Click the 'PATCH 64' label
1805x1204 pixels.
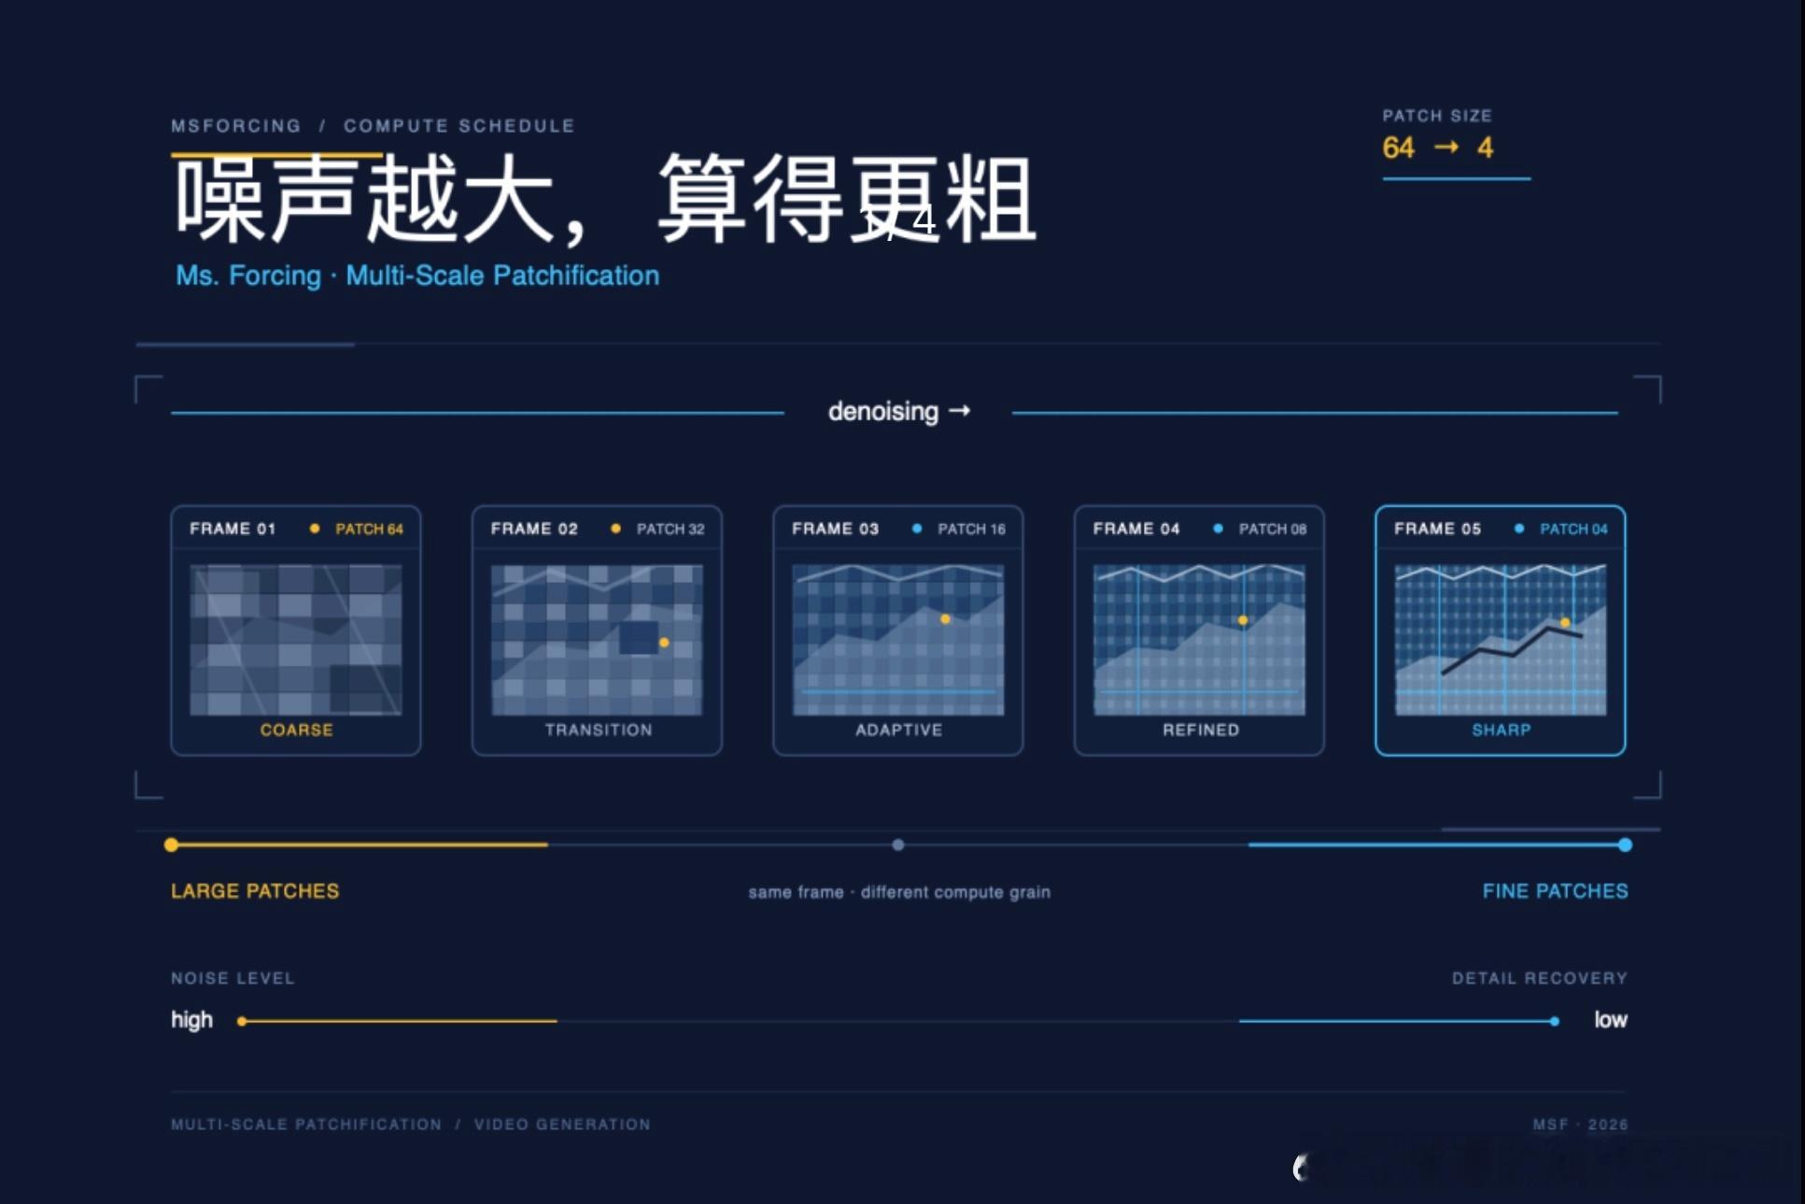(x=369, y=529)
